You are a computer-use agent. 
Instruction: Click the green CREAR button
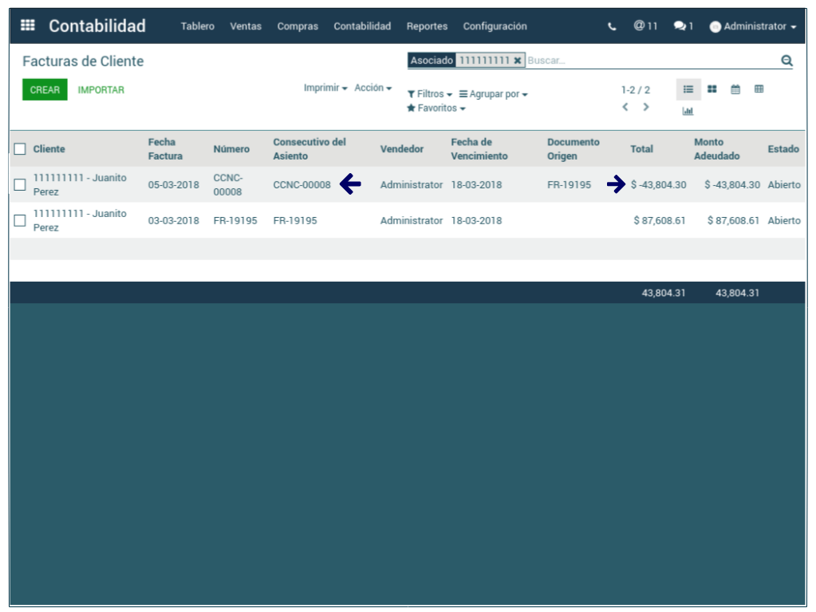(x=45, y=90)
